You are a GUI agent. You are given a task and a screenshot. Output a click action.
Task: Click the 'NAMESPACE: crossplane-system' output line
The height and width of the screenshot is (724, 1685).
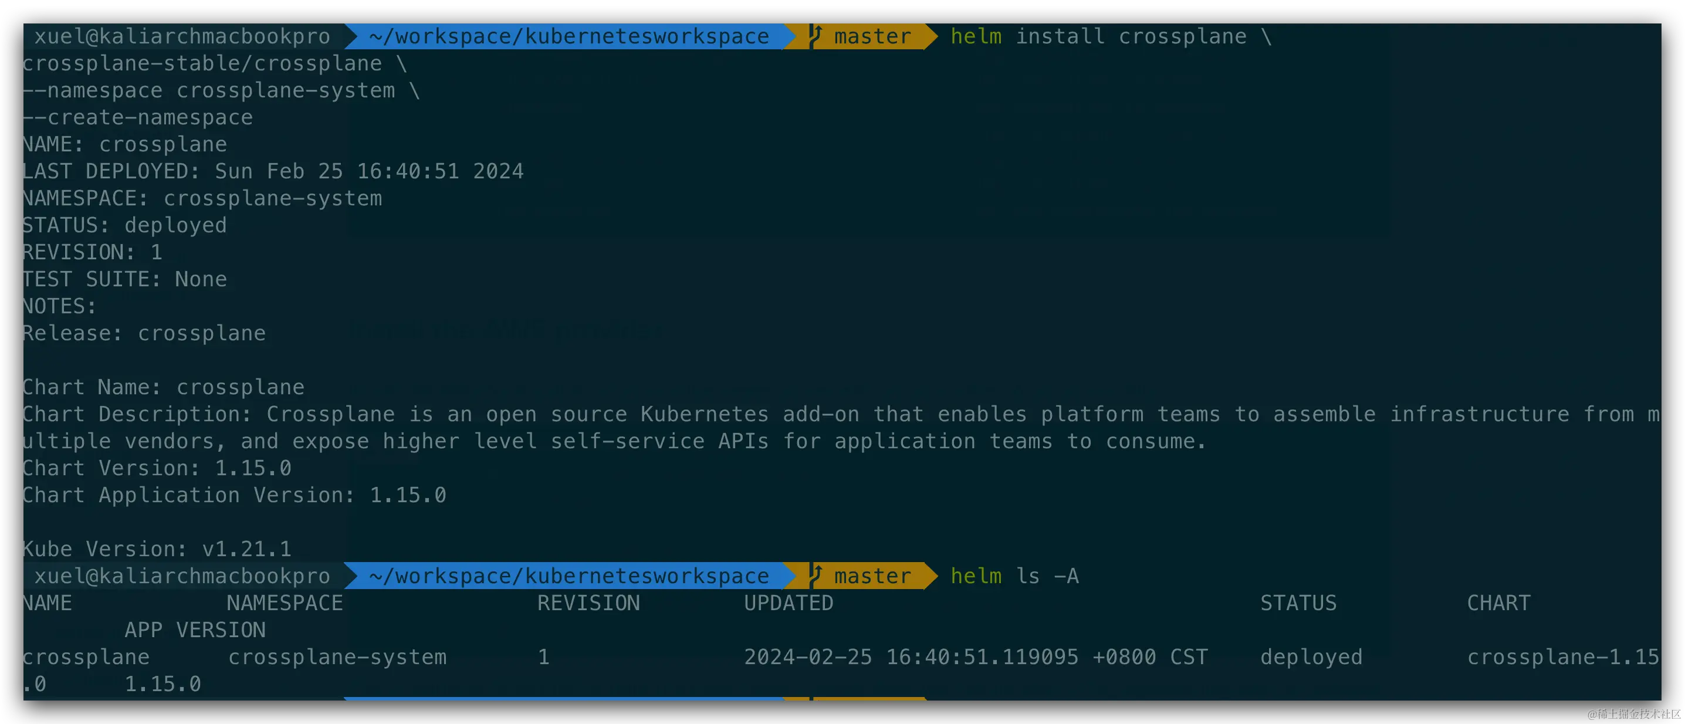coord(202,198)
